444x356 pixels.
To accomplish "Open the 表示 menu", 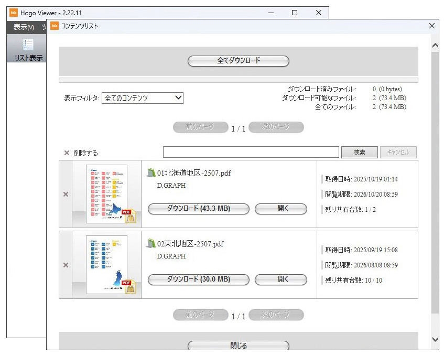I will pyautogui.click(x=24, y=27).
